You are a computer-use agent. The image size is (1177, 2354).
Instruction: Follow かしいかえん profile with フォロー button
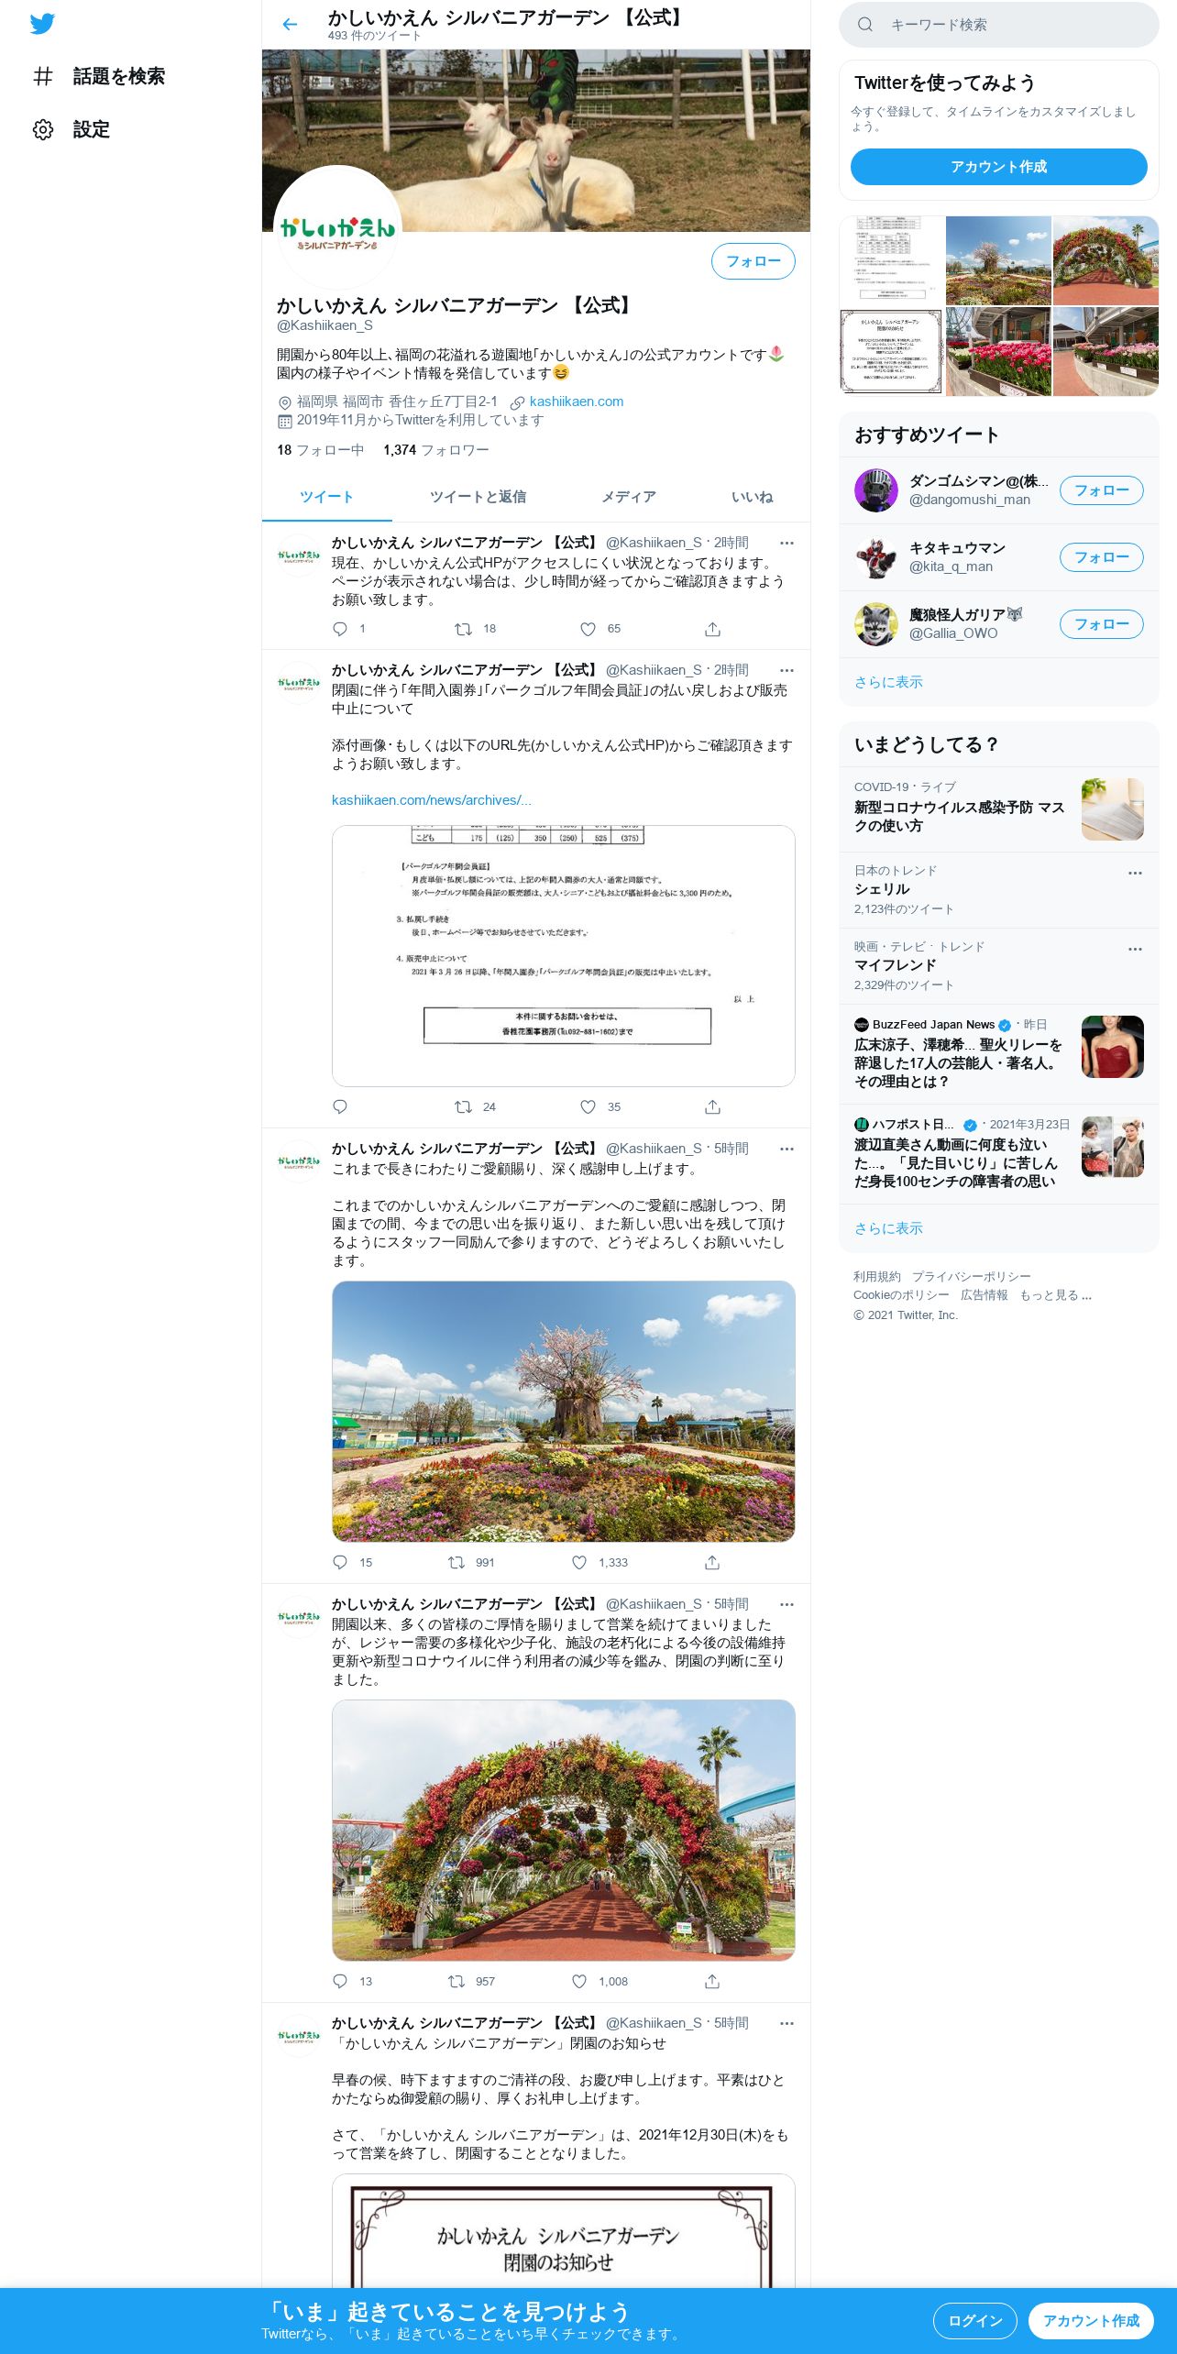(753, 261)
